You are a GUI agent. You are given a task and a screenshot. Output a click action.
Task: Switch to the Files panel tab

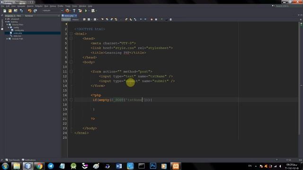click(18, 16)
